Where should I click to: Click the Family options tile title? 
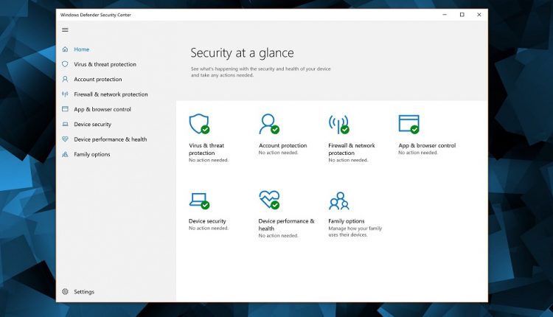point(347,221)
